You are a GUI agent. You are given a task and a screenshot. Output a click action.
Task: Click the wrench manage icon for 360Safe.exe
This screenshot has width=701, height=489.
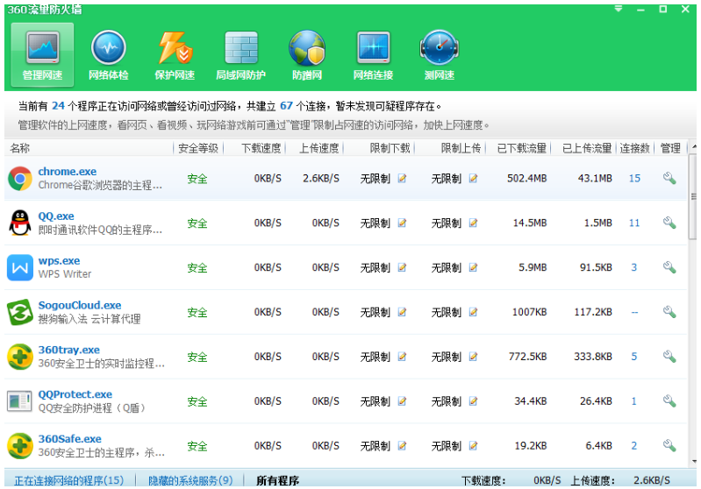(669, 445)
